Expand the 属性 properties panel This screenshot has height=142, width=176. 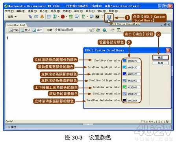click(12, 127)
